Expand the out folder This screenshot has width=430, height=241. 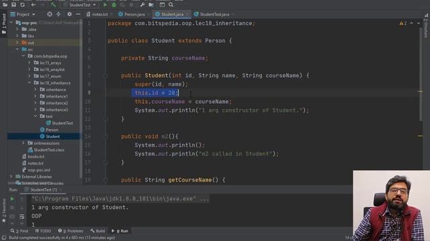click(17, 43)
